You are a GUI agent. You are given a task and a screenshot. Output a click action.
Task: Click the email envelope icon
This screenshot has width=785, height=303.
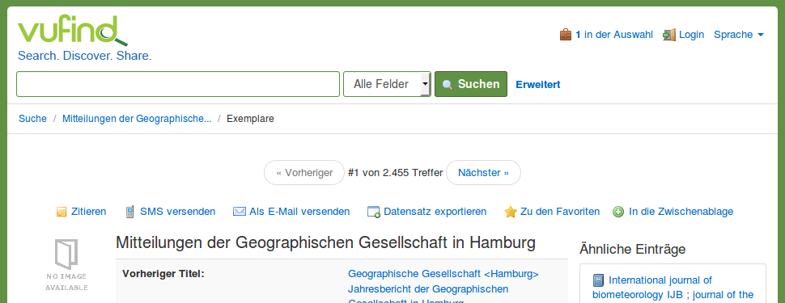pyautogui.click(x=240, y=212)
